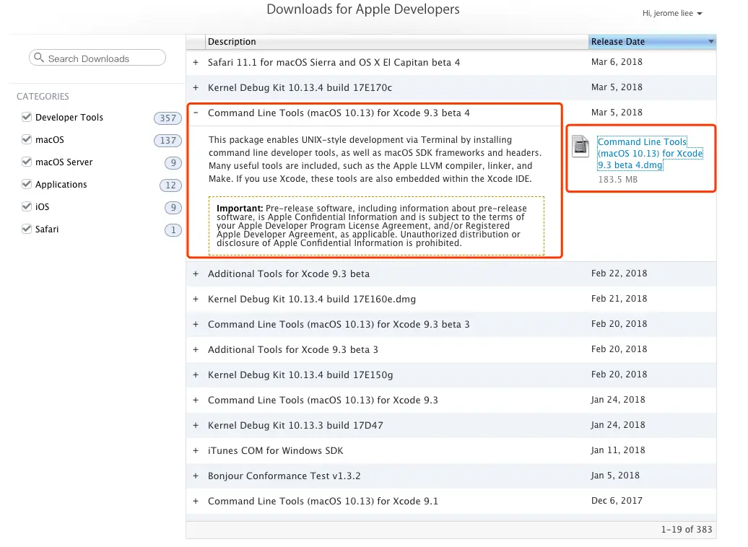
Task: Expand iTunes COM for Windows SDK
Action: 196,451
